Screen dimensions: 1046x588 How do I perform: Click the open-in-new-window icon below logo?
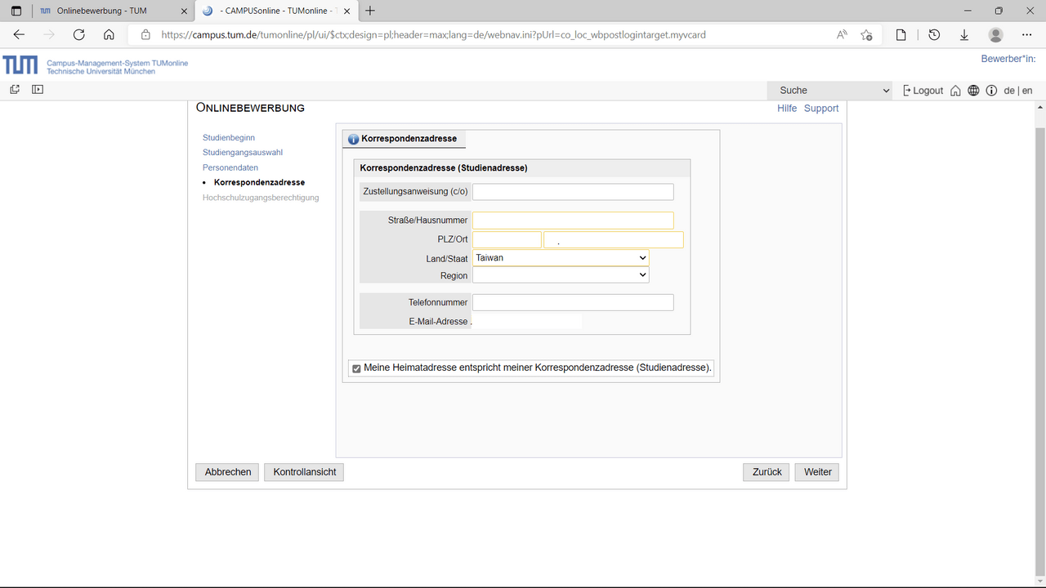click(15, 90)
